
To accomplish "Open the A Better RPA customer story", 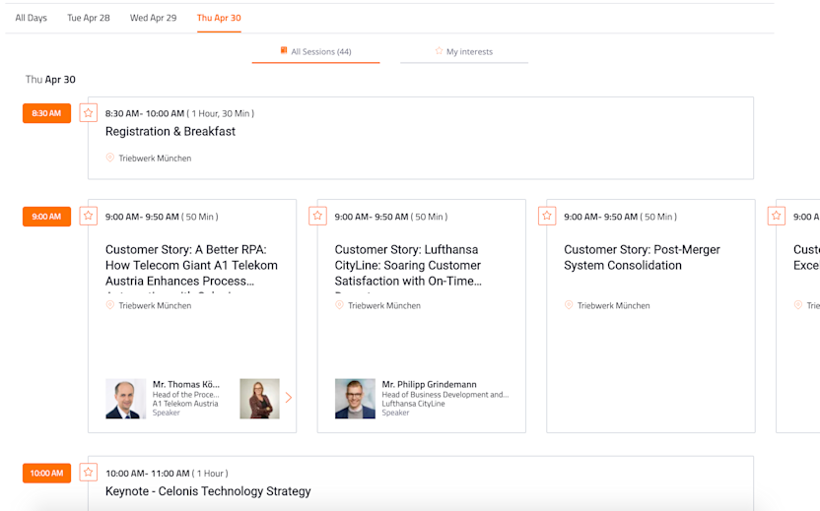I will [x=191, y=266].
